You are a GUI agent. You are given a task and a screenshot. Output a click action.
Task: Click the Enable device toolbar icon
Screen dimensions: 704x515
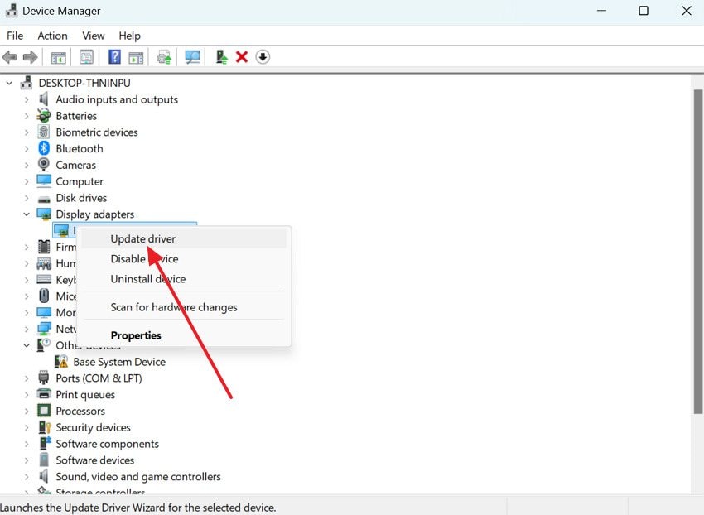[x=221, y=57]
